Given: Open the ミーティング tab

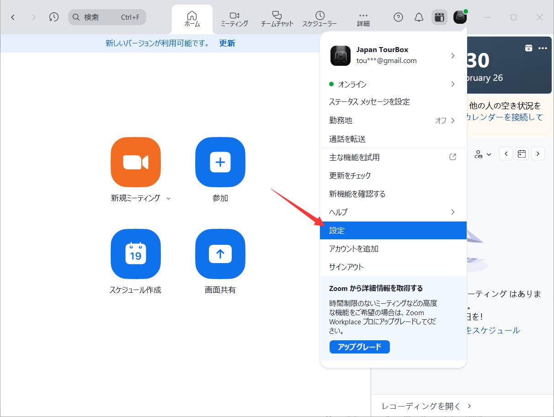Looking at the screenshot, I should 234,19.
